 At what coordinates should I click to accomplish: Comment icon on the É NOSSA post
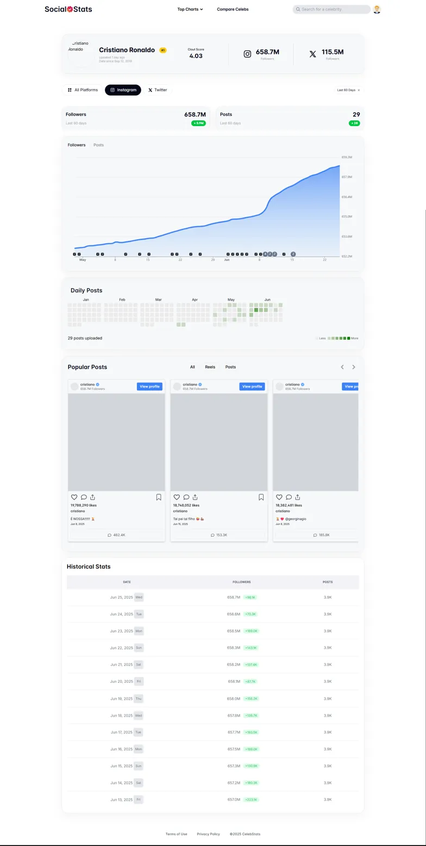point(84,497)
